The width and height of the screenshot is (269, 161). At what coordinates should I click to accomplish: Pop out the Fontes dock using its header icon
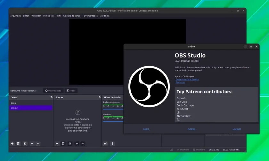point(100,97)
